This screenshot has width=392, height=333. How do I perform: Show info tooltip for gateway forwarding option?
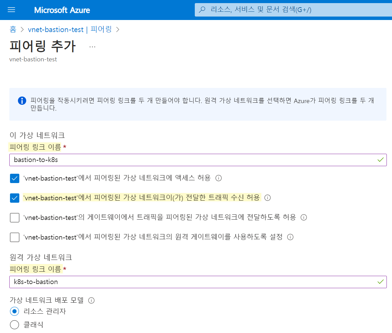click(304, 218)
